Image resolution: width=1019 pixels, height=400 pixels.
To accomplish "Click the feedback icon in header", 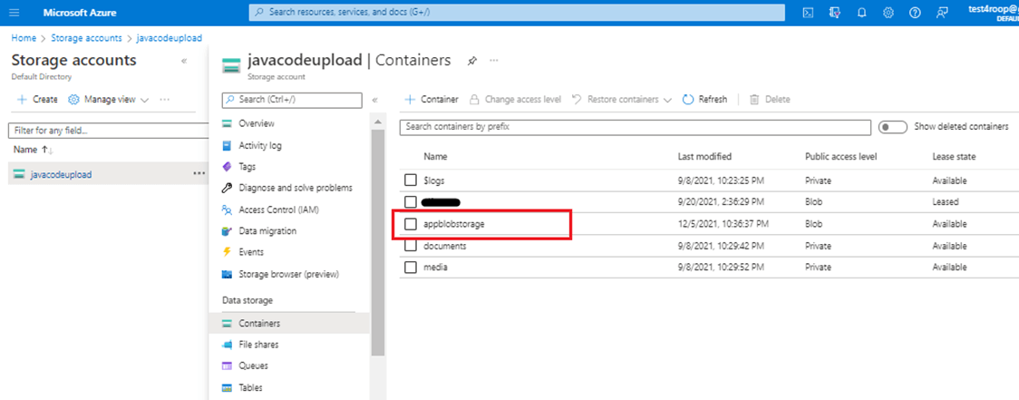I will point(943,12).
